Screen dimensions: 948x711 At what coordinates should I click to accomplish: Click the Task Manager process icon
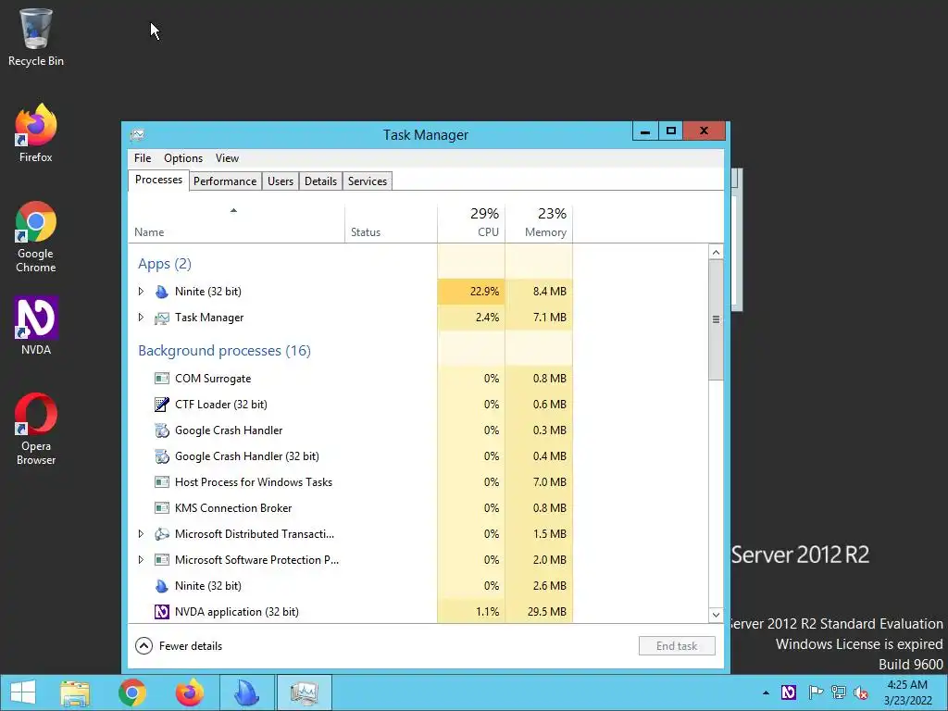161,318
